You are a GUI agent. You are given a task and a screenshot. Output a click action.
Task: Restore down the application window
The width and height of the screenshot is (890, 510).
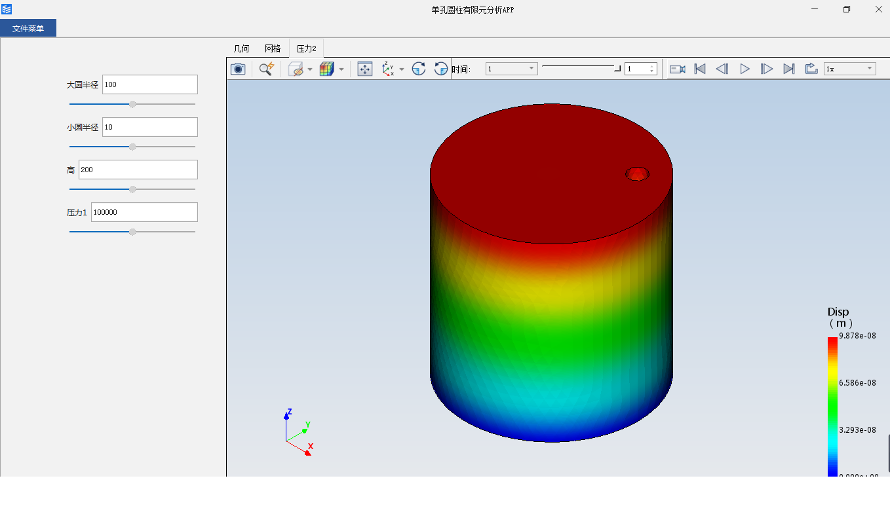[847, 9]
